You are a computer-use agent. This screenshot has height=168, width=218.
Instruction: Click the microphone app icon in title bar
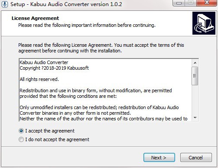(x=5, y=4)
